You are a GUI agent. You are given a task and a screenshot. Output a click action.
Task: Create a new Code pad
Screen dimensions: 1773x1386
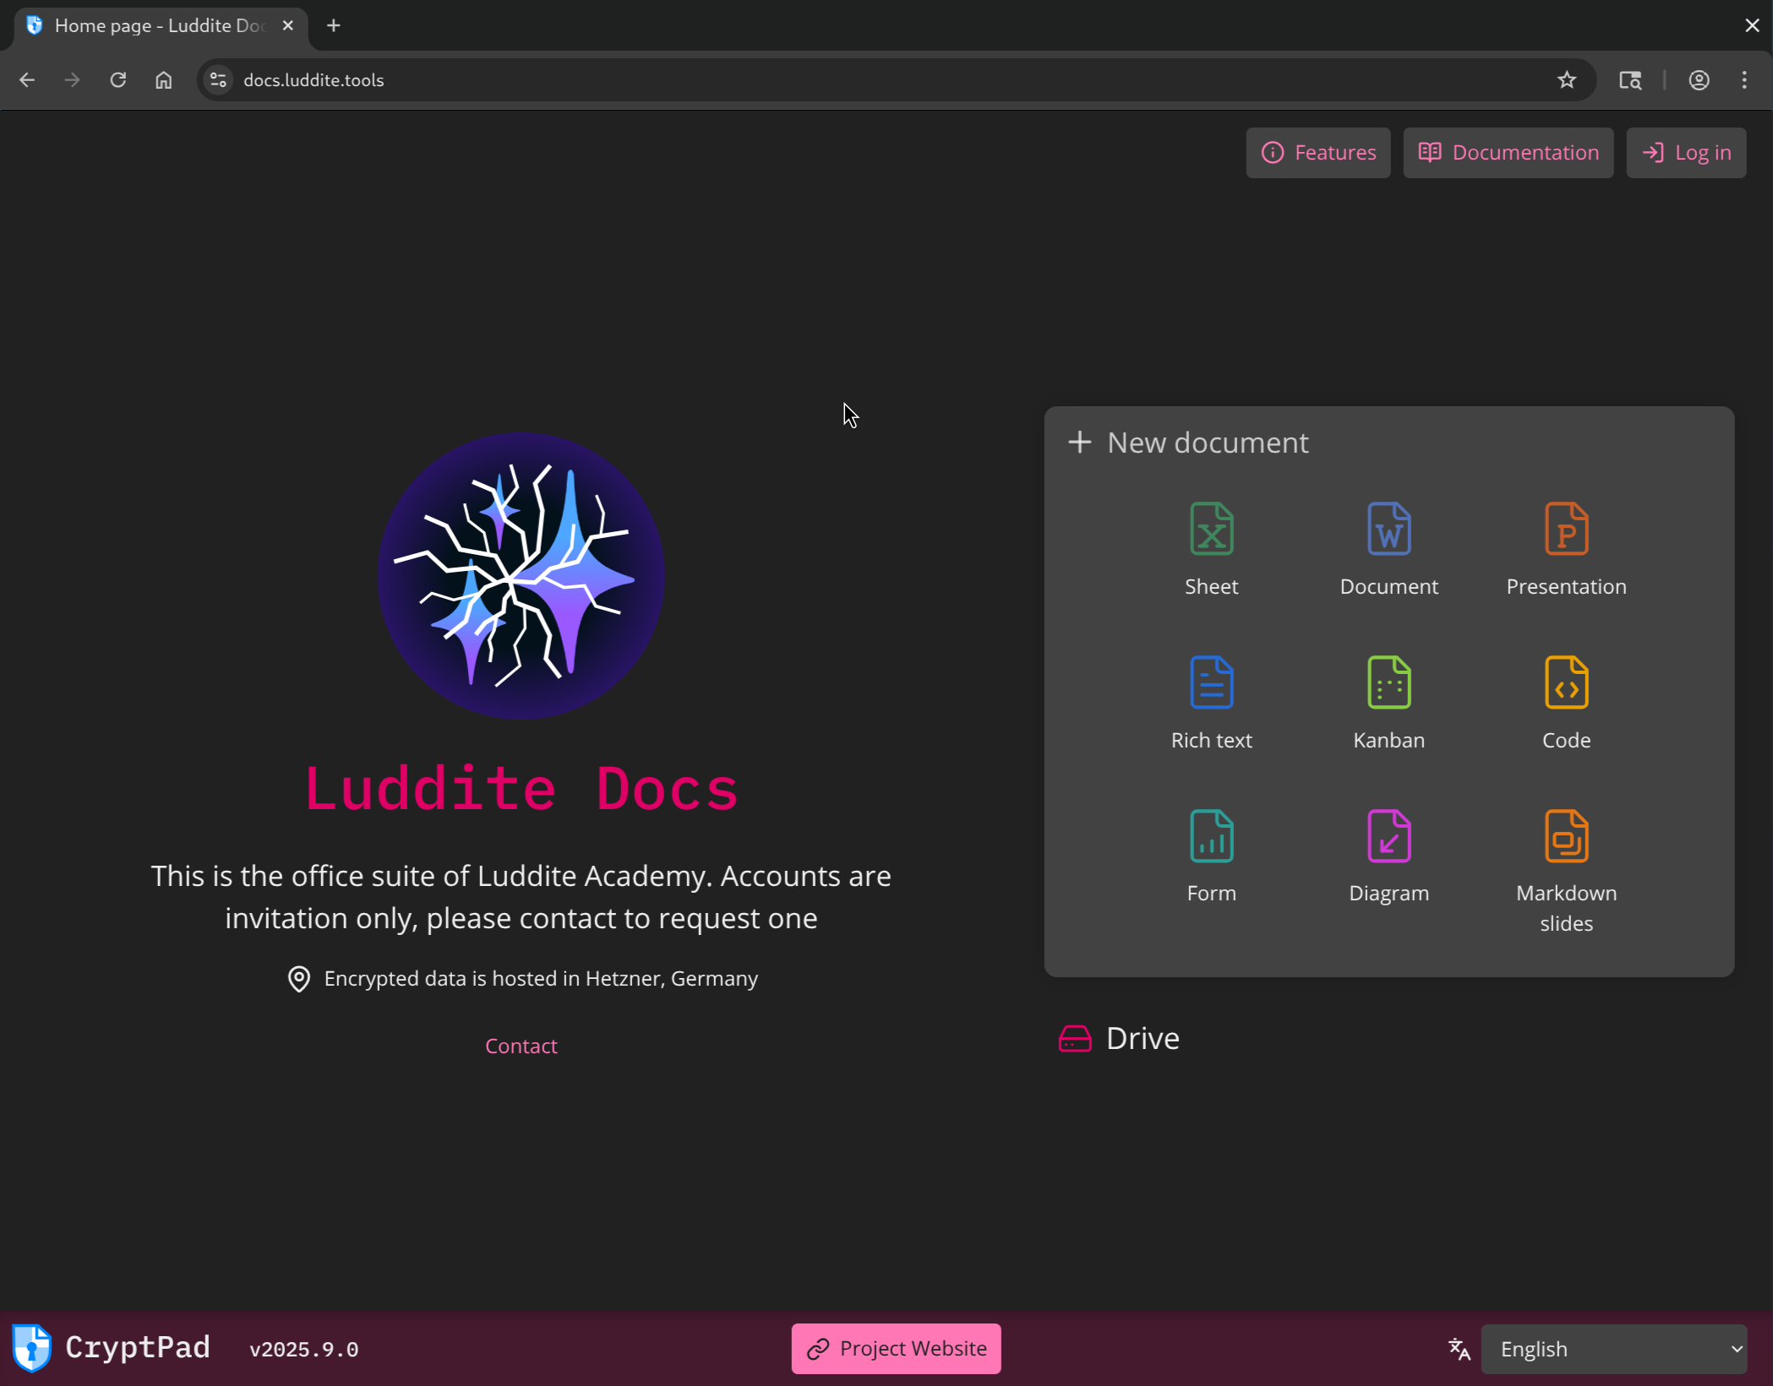point(1566,703)
